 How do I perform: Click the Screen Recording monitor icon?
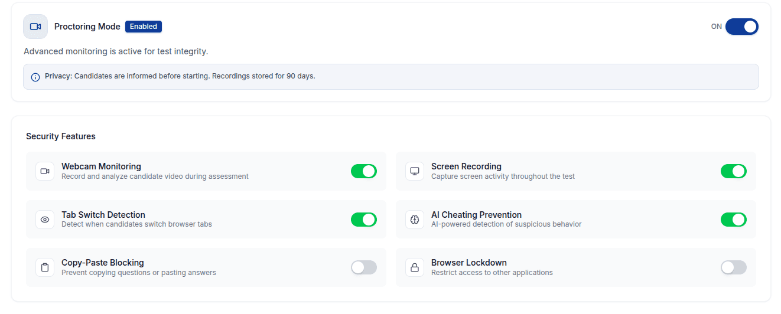pos(415,171)
